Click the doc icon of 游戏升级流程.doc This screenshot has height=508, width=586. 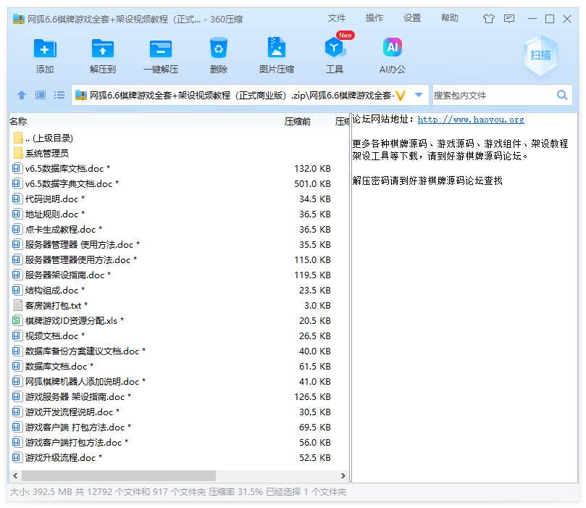(x=17, y=457)
